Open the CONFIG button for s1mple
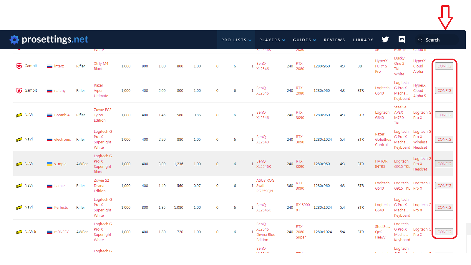 pyautogui.click(x=444, y=164)
